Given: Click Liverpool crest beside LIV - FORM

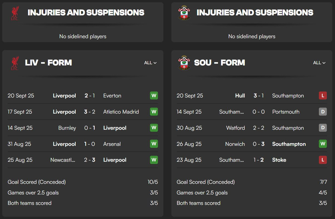Looking at the screenshot, I should pyautogui.click(x=15, y=63).
